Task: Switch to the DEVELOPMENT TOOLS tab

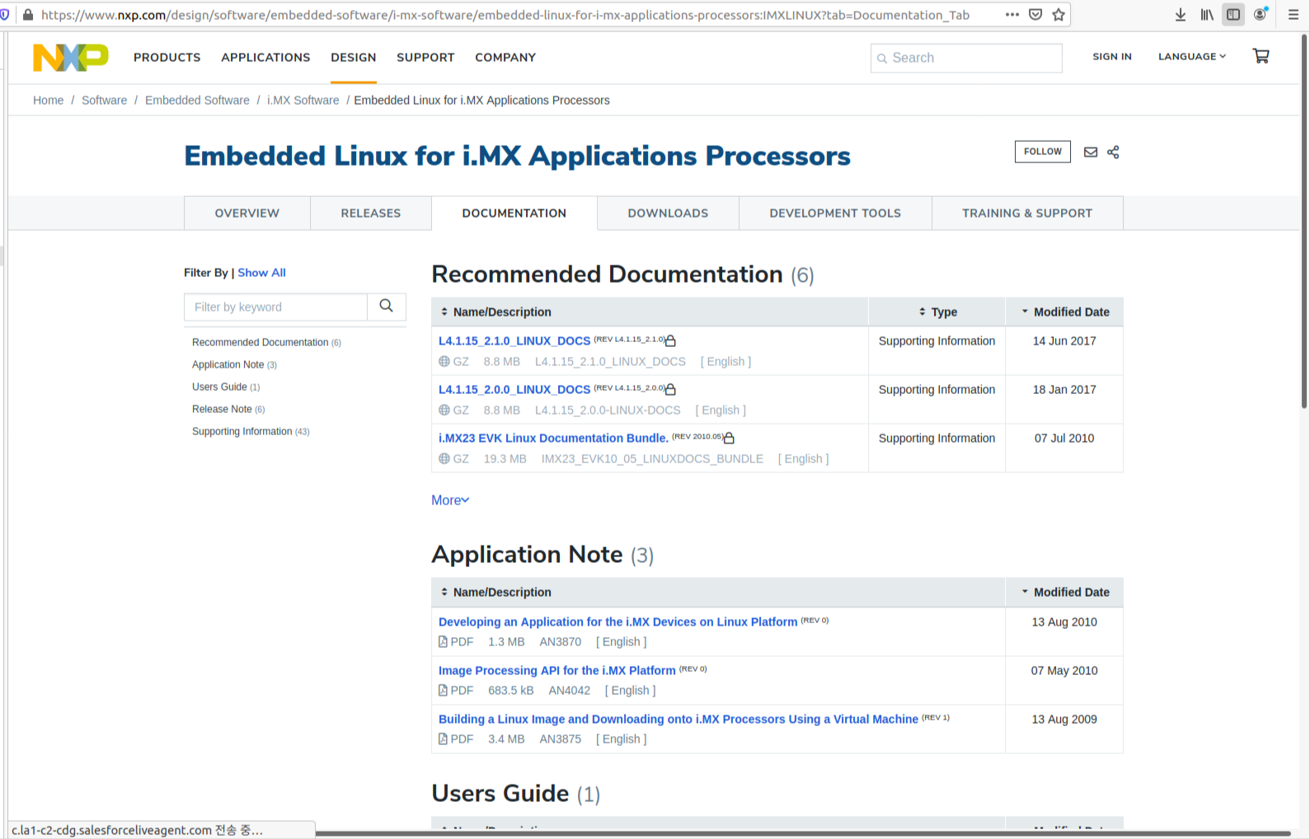Action: 835,213
